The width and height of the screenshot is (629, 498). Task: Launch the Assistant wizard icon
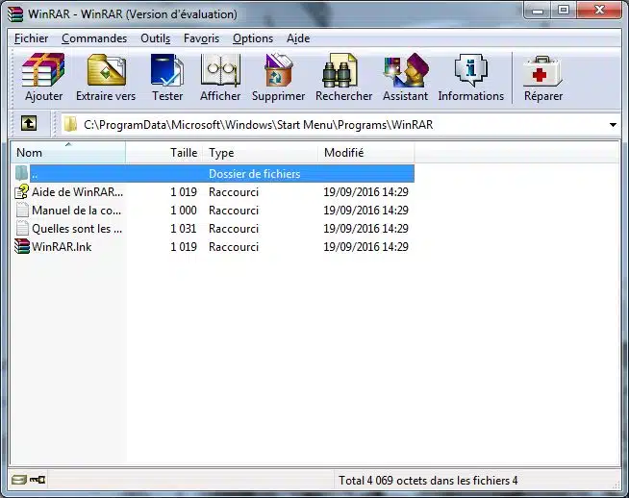(406, 70)
